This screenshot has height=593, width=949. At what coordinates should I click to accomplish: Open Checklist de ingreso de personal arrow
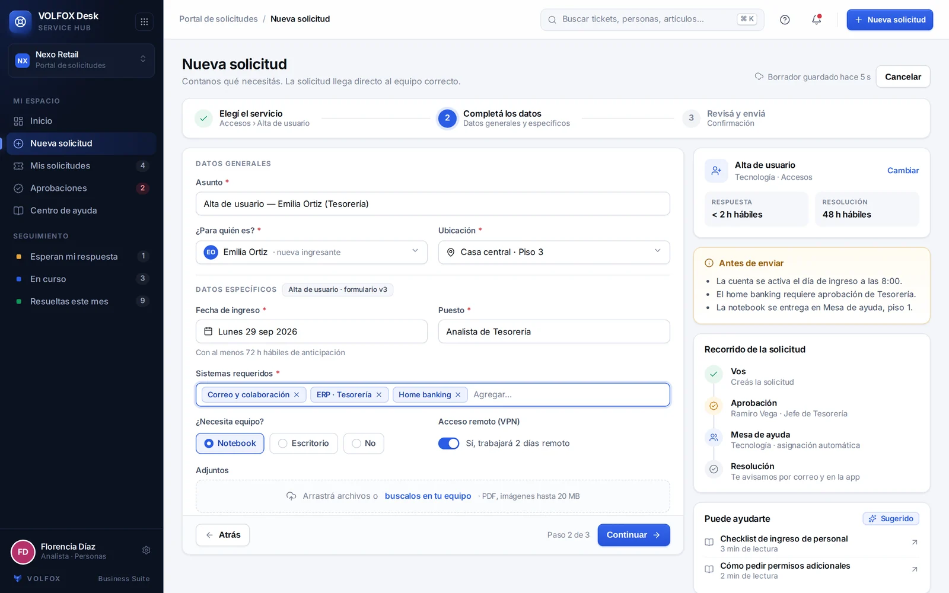(914, 542)
